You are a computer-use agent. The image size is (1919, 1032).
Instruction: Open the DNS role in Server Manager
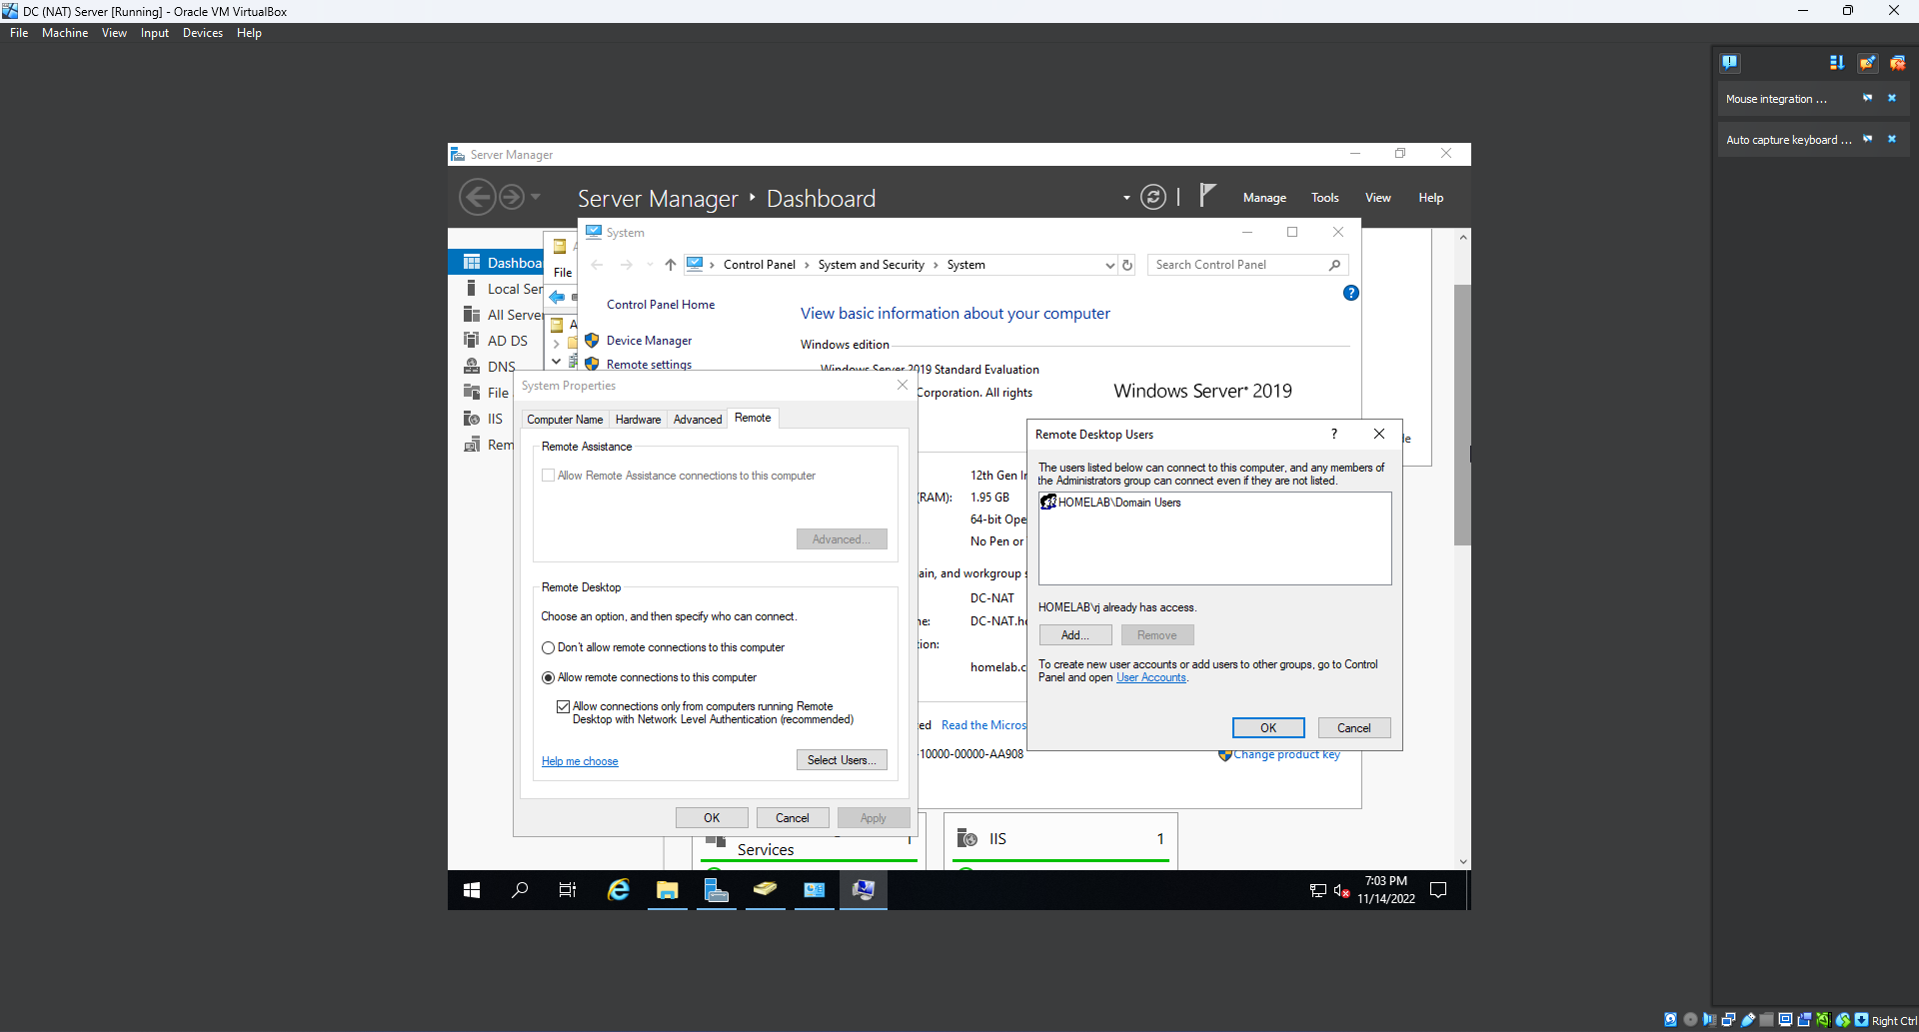click(x=490, y=367)
